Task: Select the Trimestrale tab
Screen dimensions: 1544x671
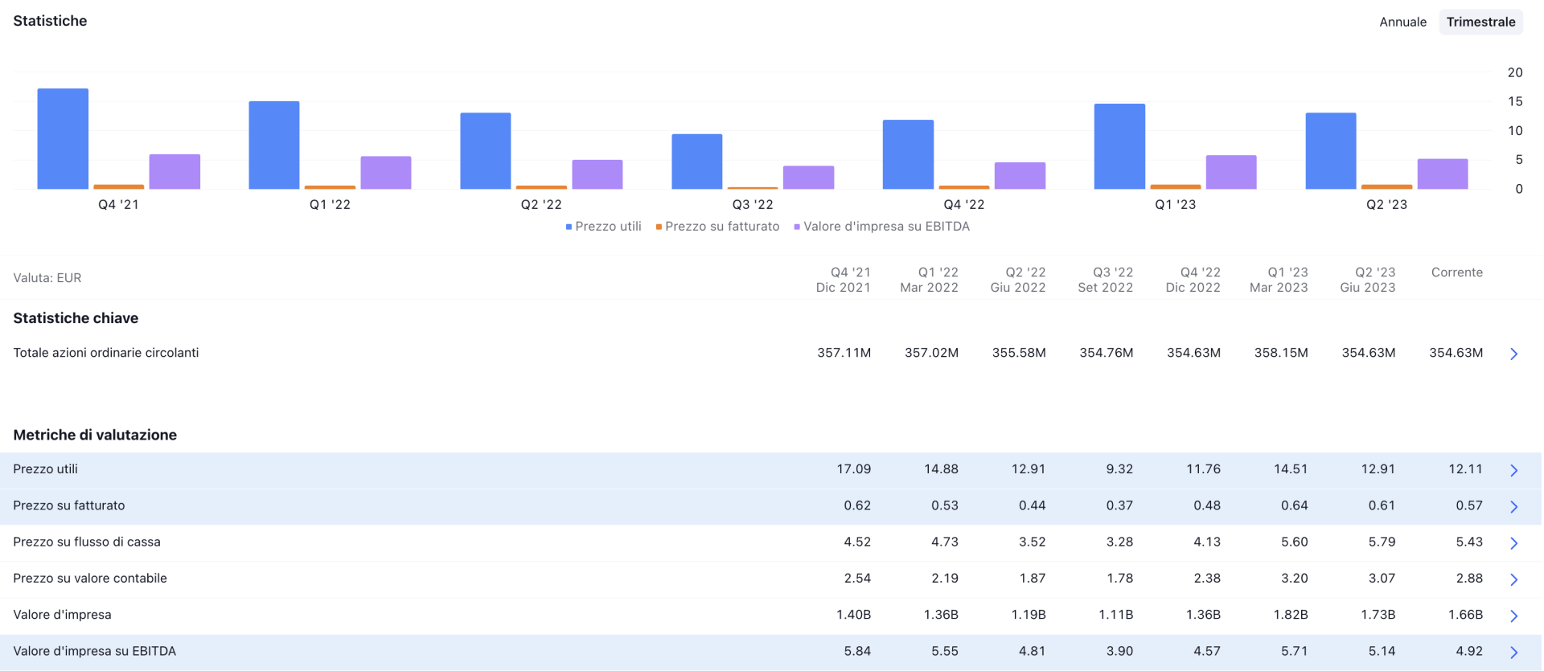Action: (1480, 22)
